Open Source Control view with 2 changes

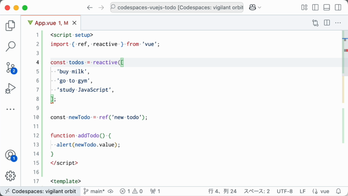click(11, 68)
